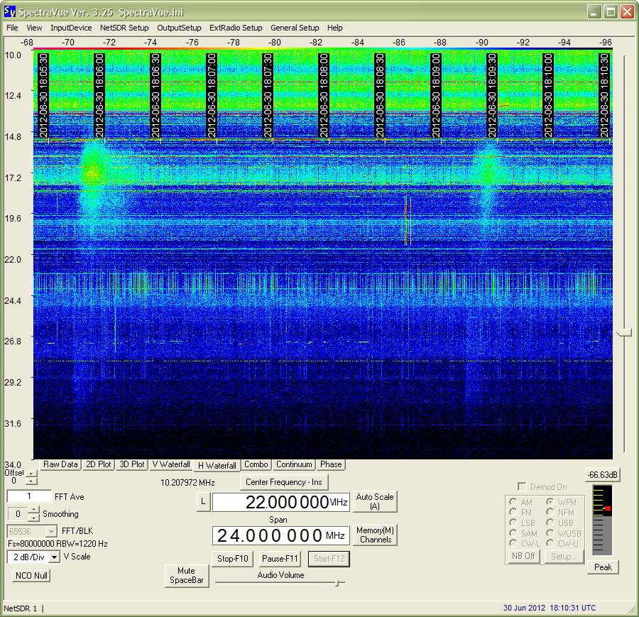Screen dimensions: 639x617
Task: Open the ExtRadio Setup menu
Action: [x=236, y=28]
